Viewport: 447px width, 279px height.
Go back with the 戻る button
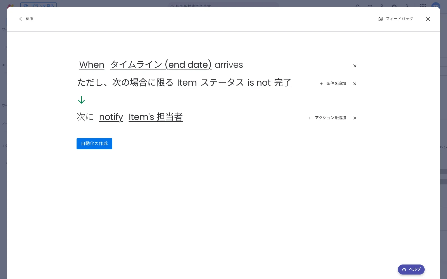coord(26,19)
